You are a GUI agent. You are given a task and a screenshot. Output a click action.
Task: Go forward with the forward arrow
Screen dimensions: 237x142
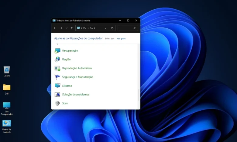[61, 28]
